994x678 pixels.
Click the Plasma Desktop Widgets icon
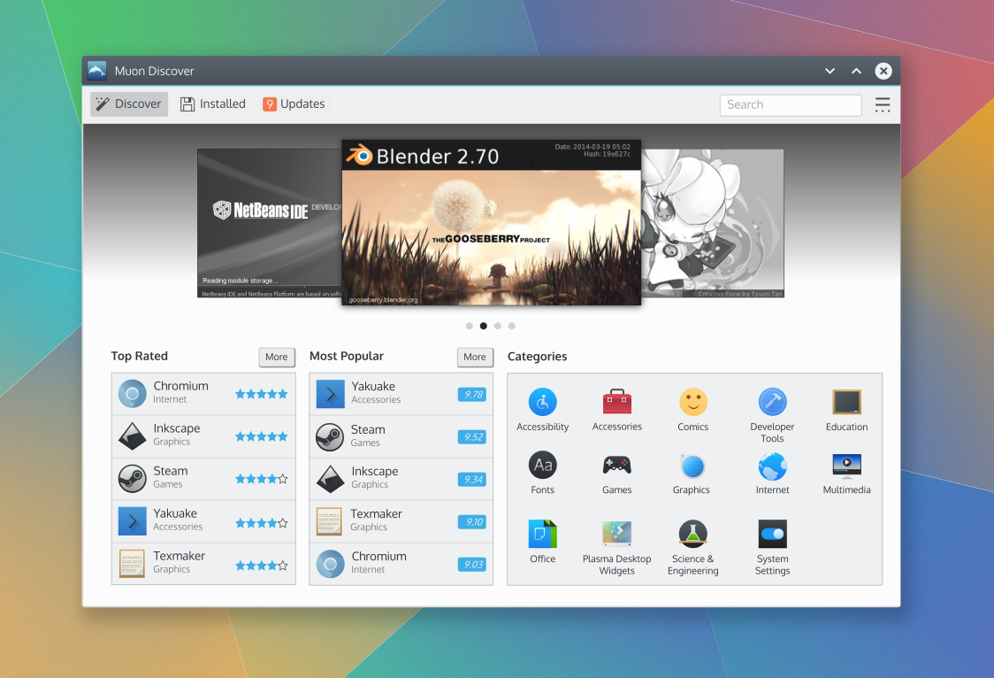[x=616, y=534]
